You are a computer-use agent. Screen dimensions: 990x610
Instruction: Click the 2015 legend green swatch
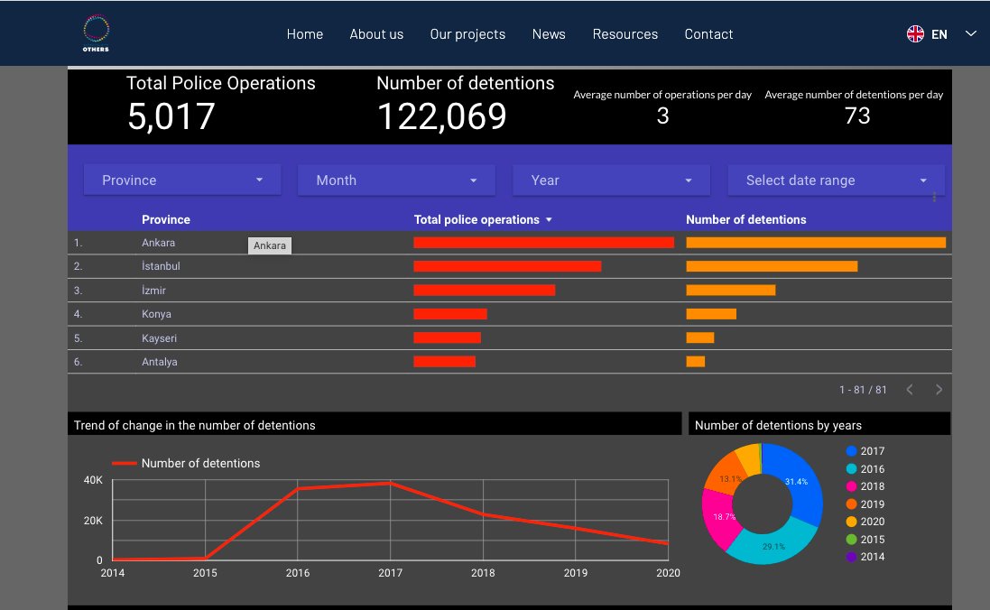(x=851, y=540)
